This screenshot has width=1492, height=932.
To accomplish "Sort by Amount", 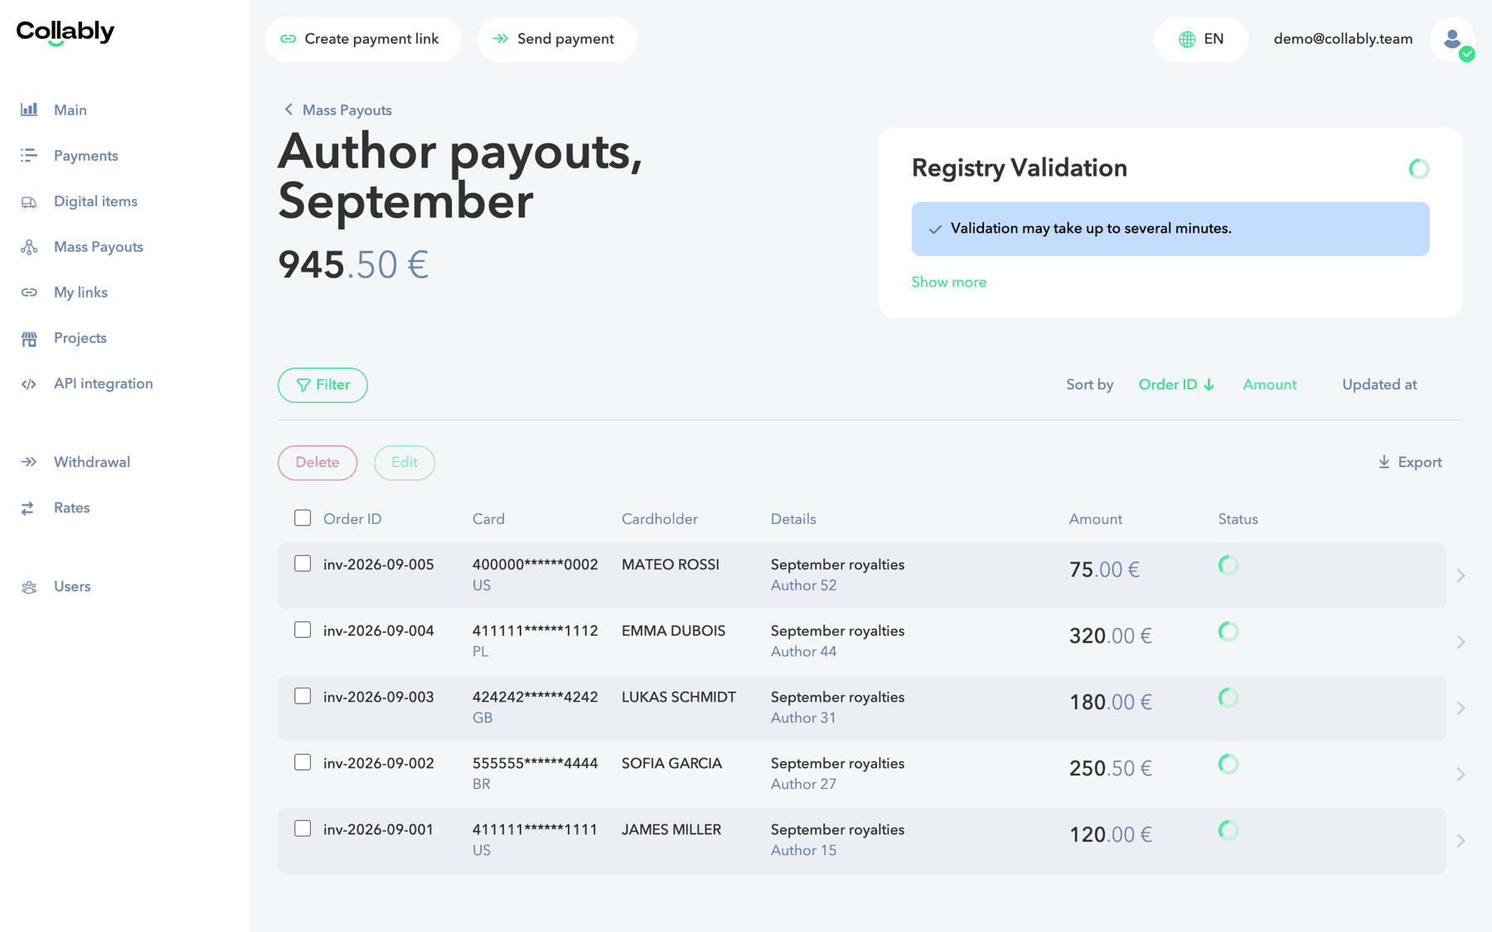I will 1270,384.
